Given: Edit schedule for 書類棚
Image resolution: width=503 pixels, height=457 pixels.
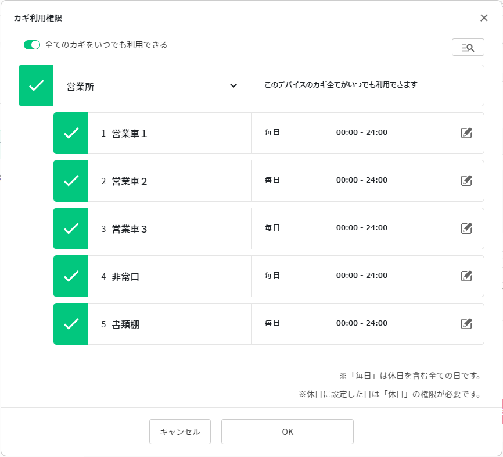Looking at the screenshot, I should point(466,324).
